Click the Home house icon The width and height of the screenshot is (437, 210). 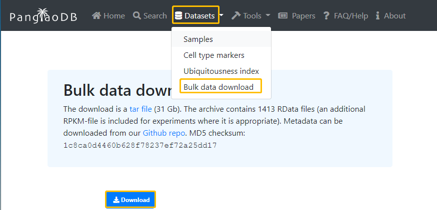[96, 16]
